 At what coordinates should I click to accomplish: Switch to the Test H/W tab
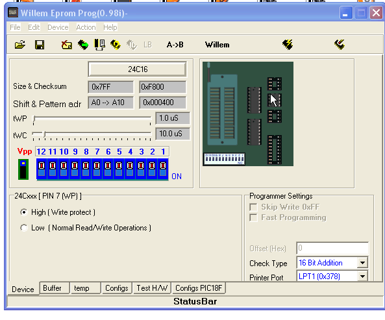(152, 288)
